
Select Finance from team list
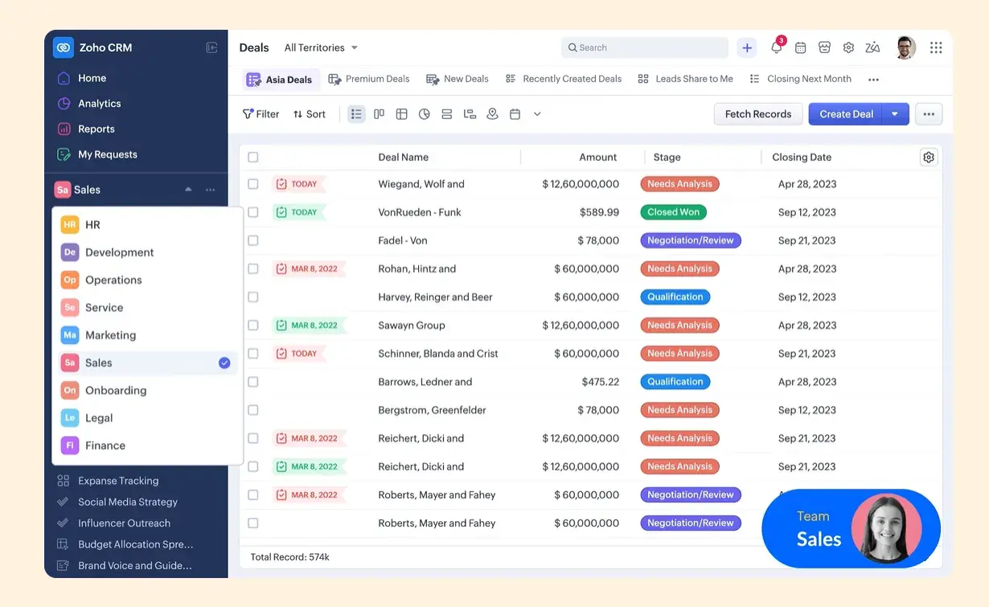point(146,445)
